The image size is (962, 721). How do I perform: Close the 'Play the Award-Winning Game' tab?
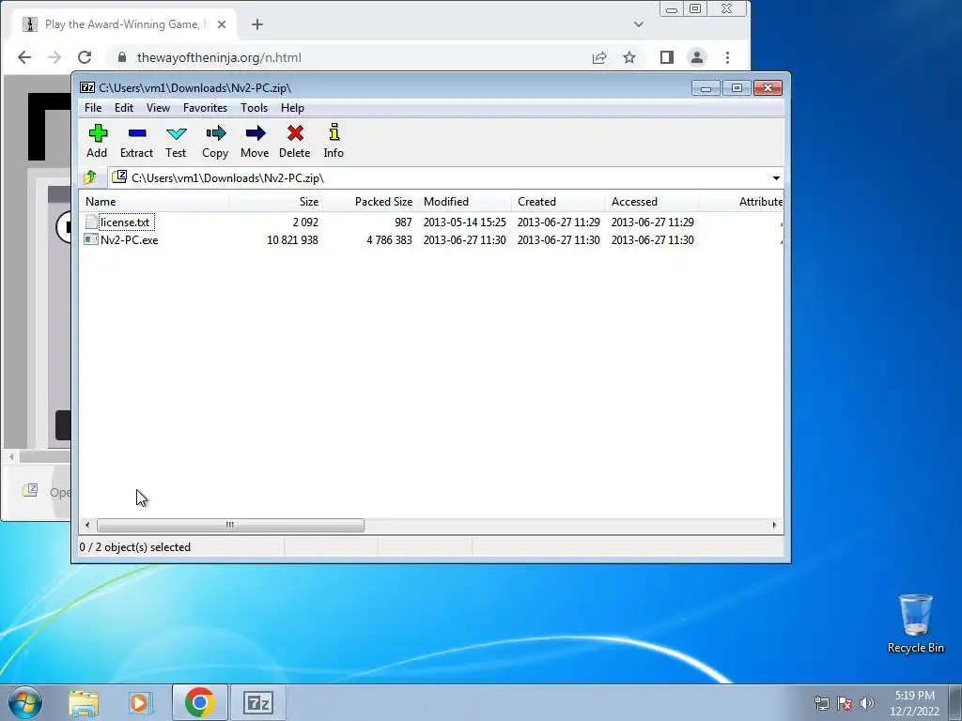tap(222, 24)
